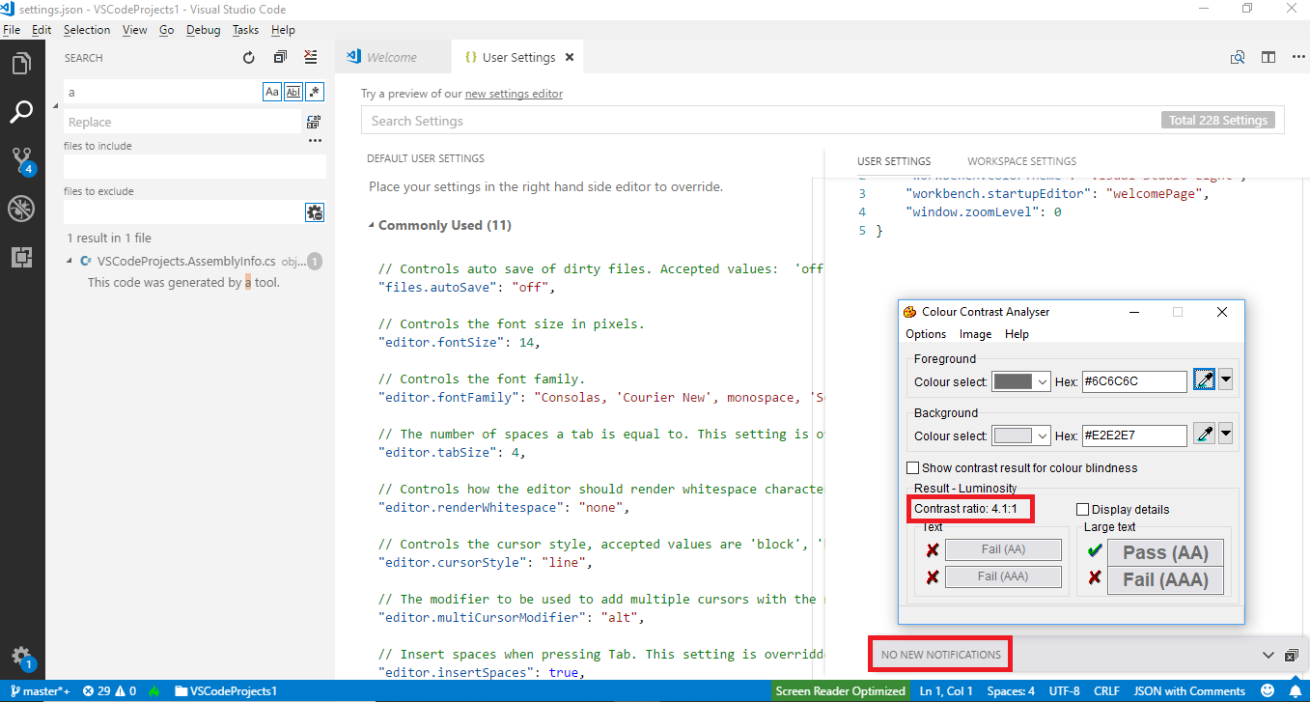Screen dimensions: 1310x702
Task: Open dropdown arrow beside Background eyedropper
Action: click(1226, 435)
